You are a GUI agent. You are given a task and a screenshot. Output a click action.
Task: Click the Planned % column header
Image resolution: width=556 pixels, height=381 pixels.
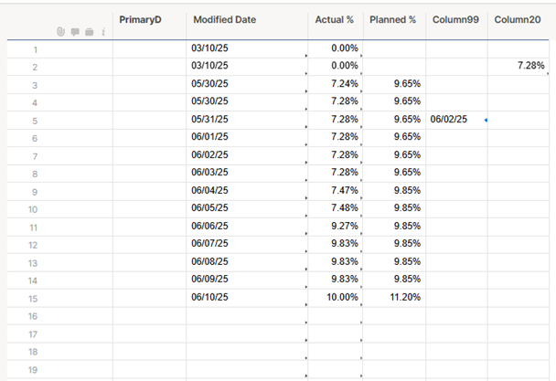click(394, 20)
